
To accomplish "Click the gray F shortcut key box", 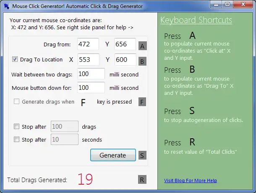I will [x=142, y=102].
